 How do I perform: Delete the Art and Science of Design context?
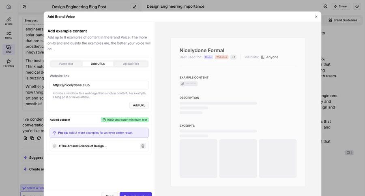point(143,146)
